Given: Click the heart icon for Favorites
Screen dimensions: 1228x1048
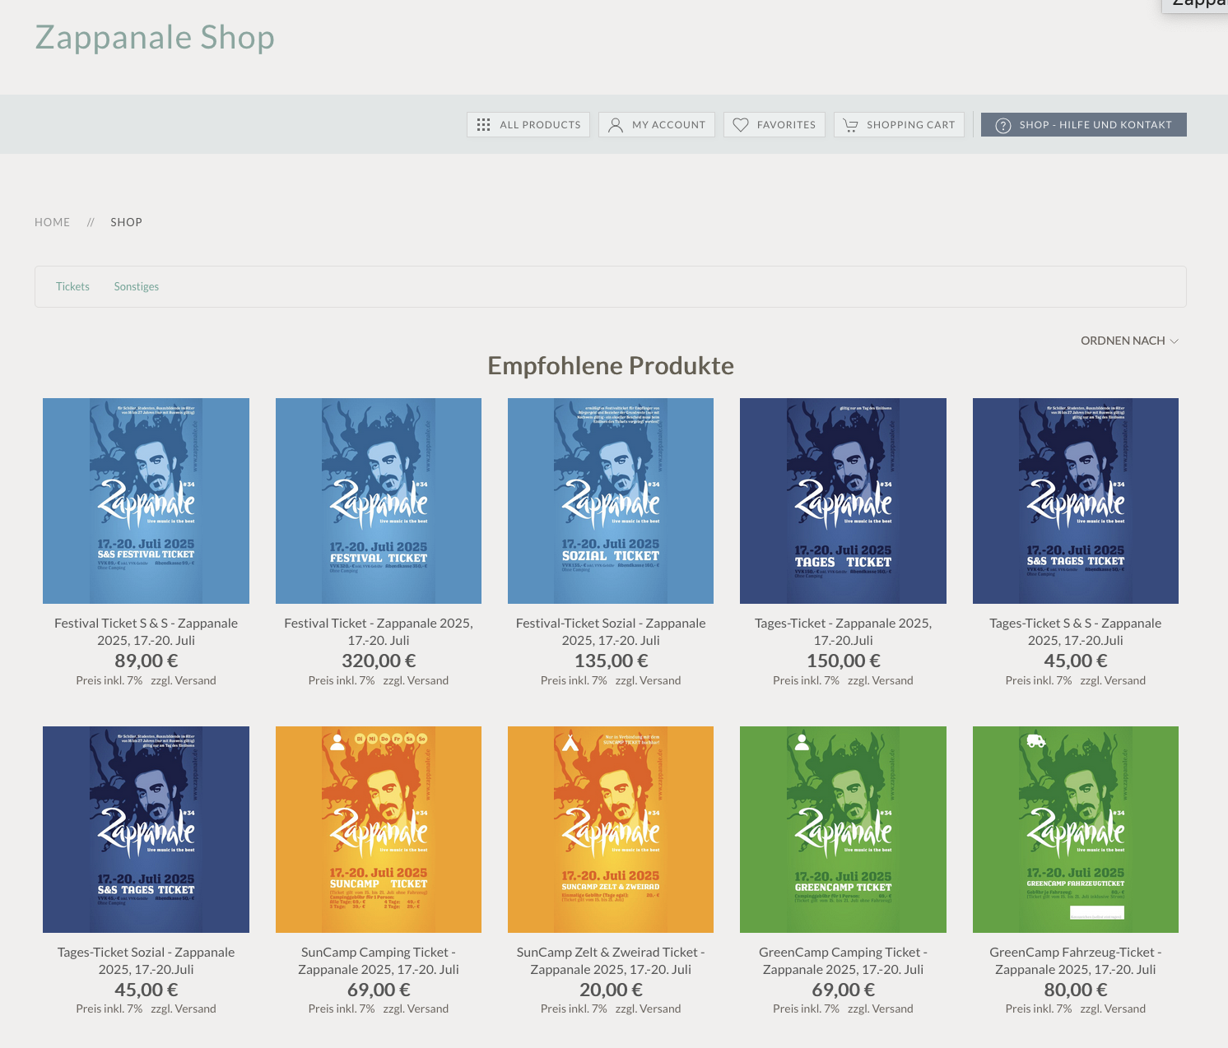Looking at the screenshot, I should [x=741, y=125].
